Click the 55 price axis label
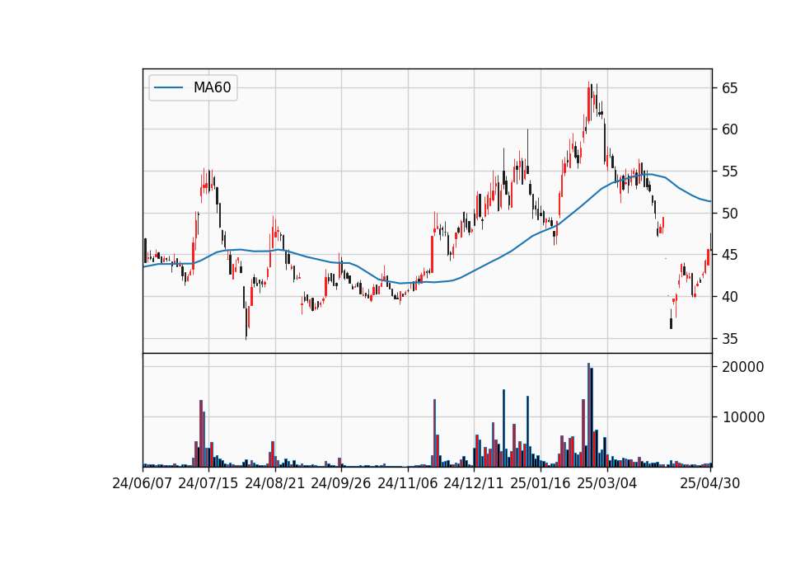This screenshot has height=569, width=791. (x=729, y=172)
